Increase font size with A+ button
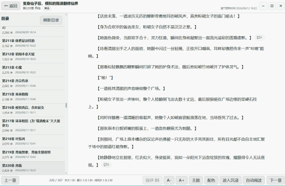285x186 pixels. pos(181,180)
